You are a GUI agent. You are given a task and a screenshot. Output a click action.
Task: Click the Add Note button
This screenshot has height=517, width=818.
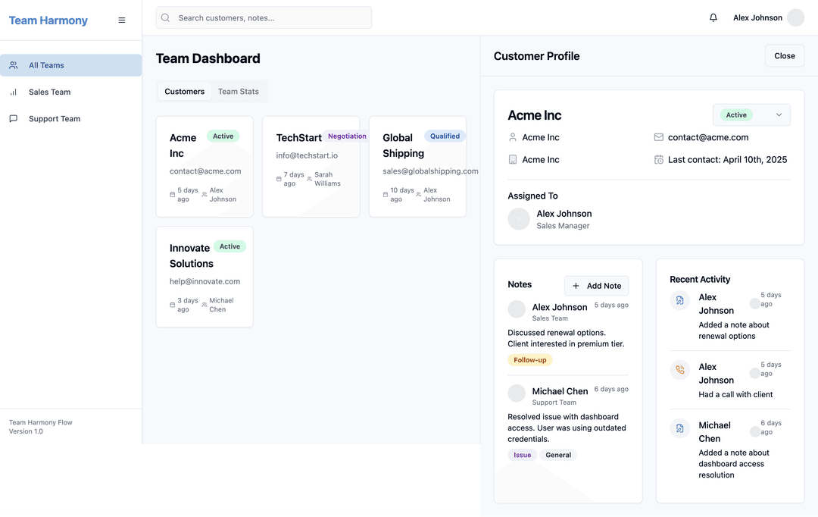point(596,286)
